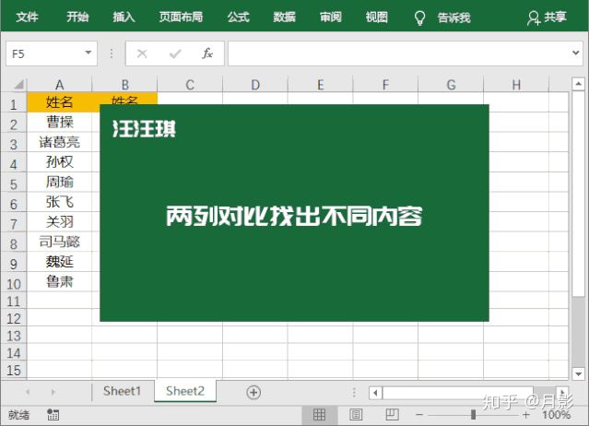
Task: Click the cell containing 周瑜
Action: [59, 182]
